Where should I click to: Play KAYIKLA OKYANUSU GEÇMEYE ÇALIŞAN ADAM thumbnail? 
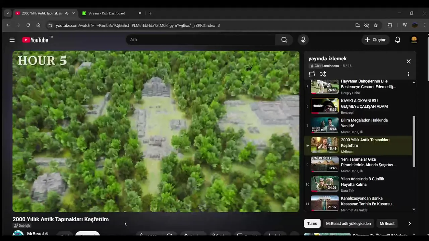pyautogui.click(x=324, y=106)
